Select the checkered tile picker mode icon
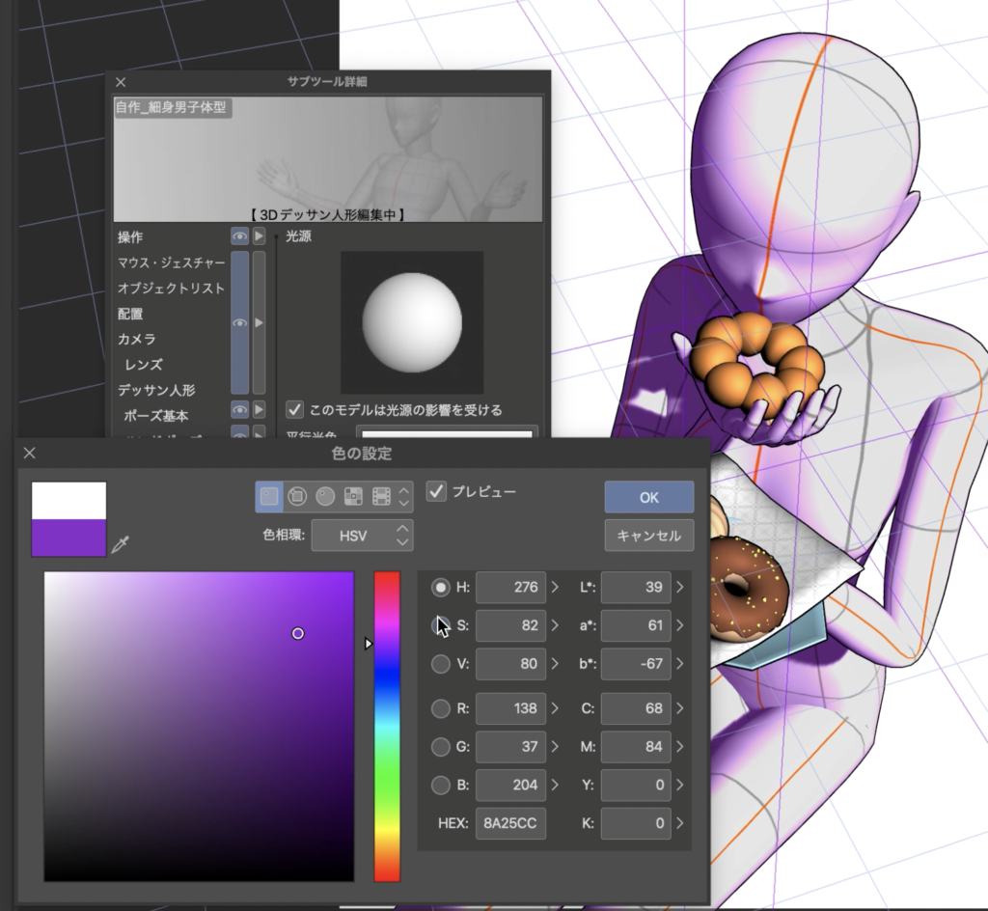 coord(353,496)
